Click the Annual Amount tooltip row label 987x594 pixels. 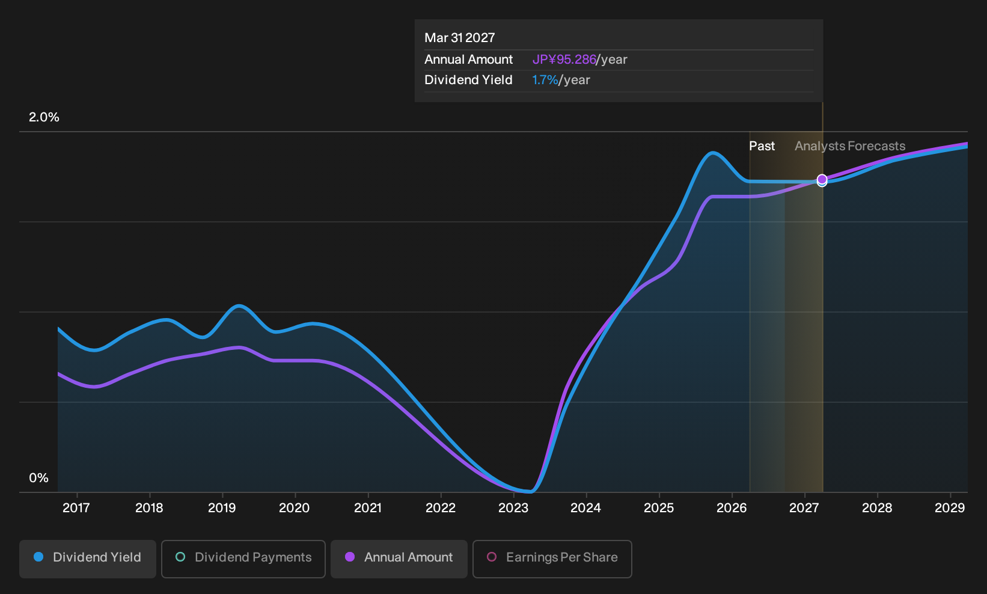pos(469,60)
